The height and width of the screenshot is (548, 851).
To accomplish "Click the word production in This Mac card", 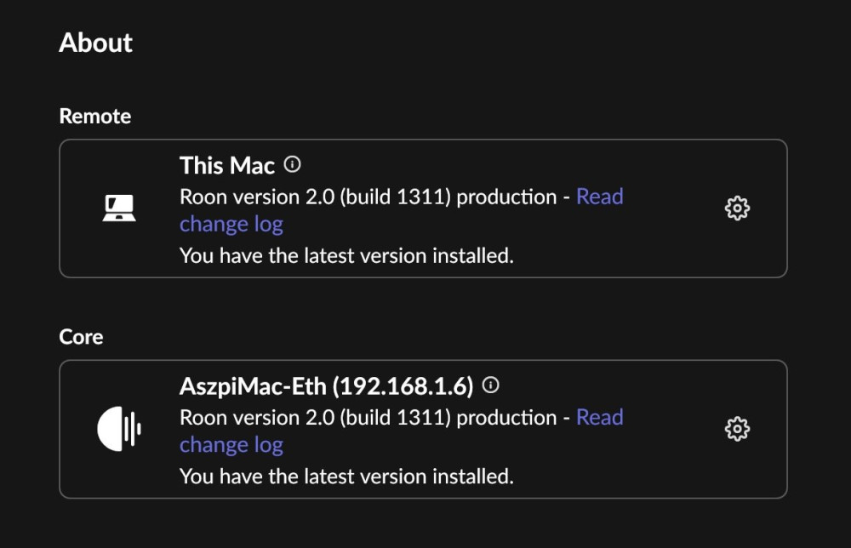I will click(x=506, y=197).
